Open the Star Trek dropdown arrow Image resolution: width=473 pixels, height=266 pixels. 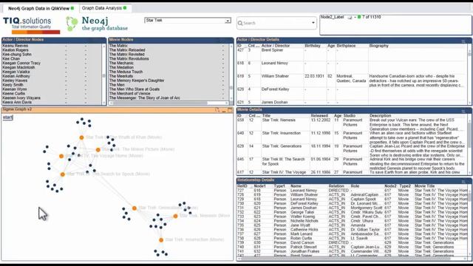[x=228, y=21]
